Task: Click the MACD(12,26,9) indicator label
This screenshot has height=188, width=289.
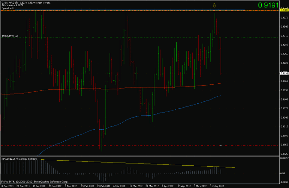Action: click(x=19, y=159)
